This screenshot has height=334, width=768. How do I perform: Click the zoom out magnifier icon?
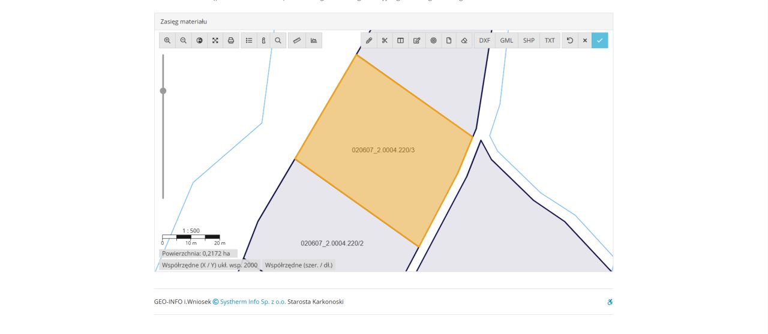point(184,40)
